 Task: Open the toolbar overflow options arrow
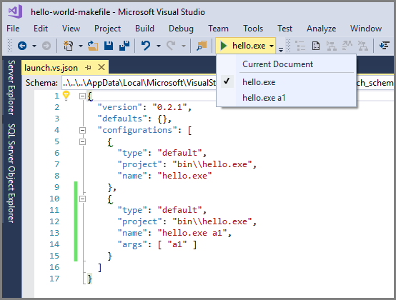point(281,49)
